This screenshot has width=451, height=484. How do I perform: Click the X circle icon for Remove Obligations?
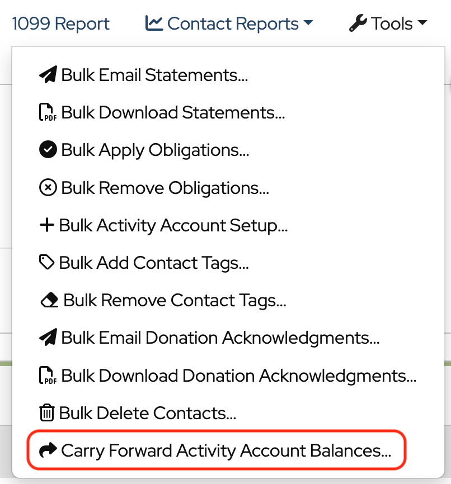(x=48, y=188)
